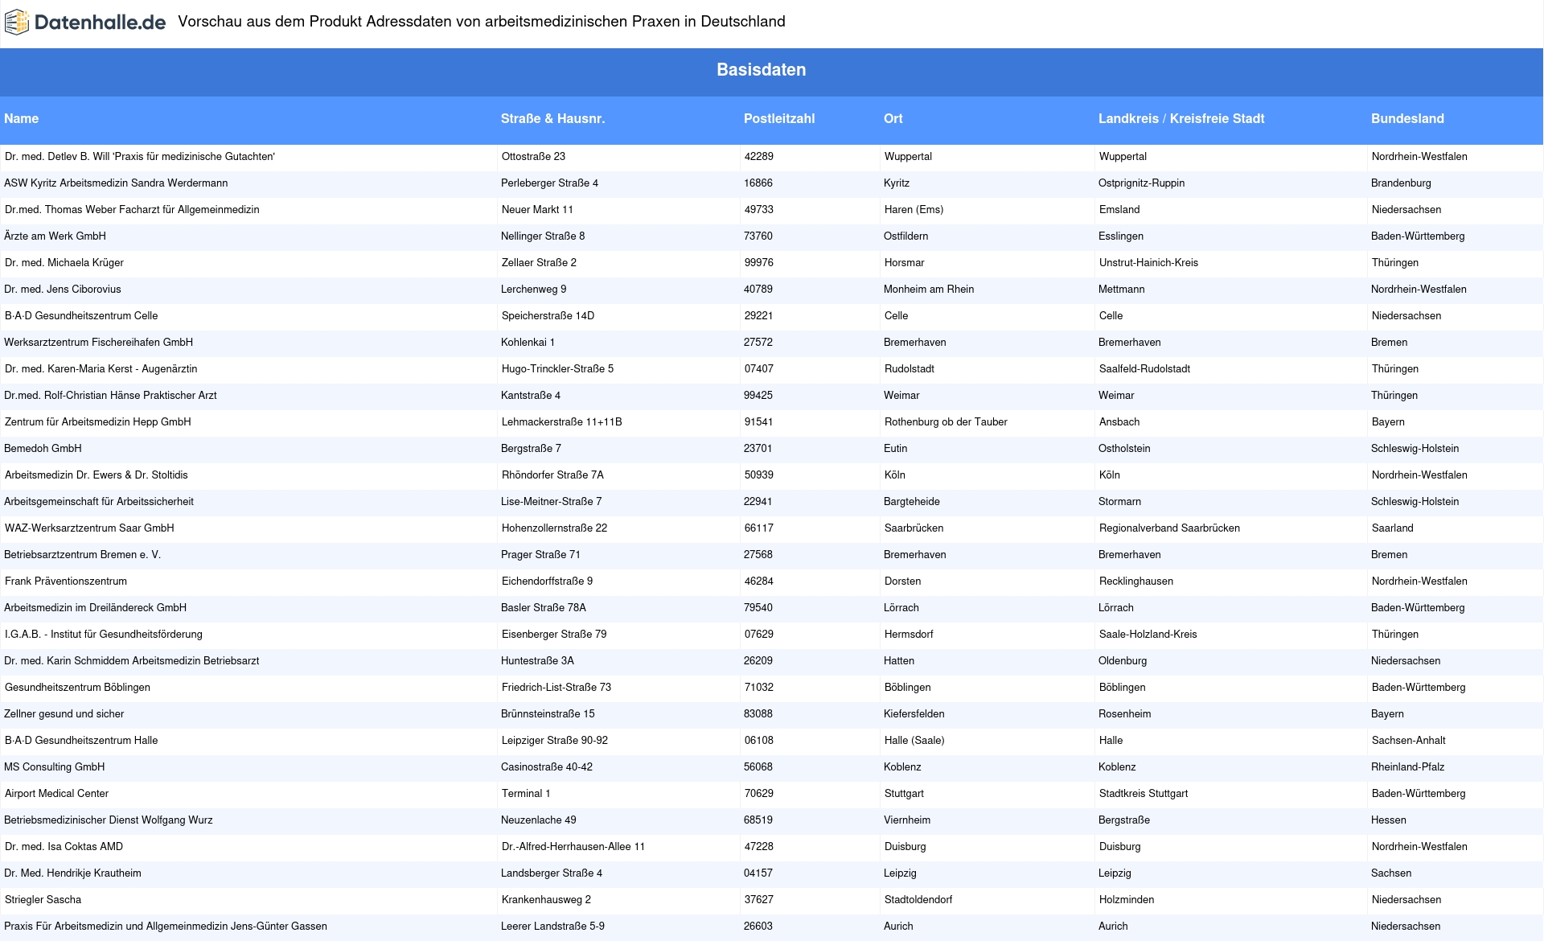The height and width of the screenshot is (941, 1544).
Task: Select Bemedoh GmbH
Action: (43, 449)
